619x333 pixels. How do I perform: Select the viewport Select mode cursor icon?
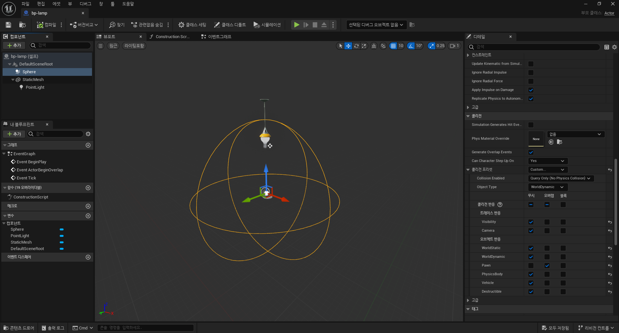pyautogui.click(x=340, y=46)
